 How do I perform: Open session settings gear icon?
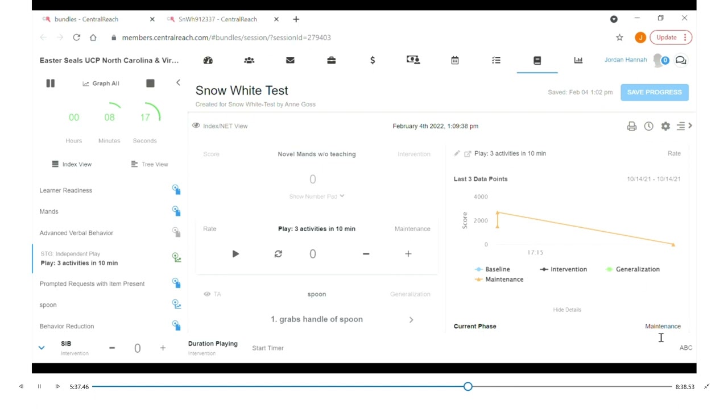[x=665, y=126]
